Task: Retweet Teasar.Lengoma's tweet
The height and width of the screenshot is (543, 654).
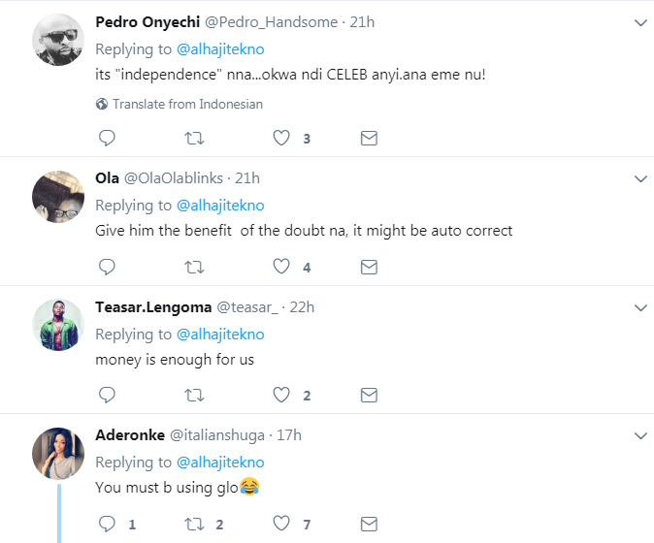Action: tap(194, 395)
